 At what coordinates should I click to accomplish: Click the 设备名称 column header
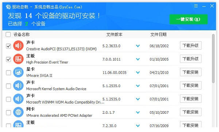pyautogui.click(x=22, y=35)
